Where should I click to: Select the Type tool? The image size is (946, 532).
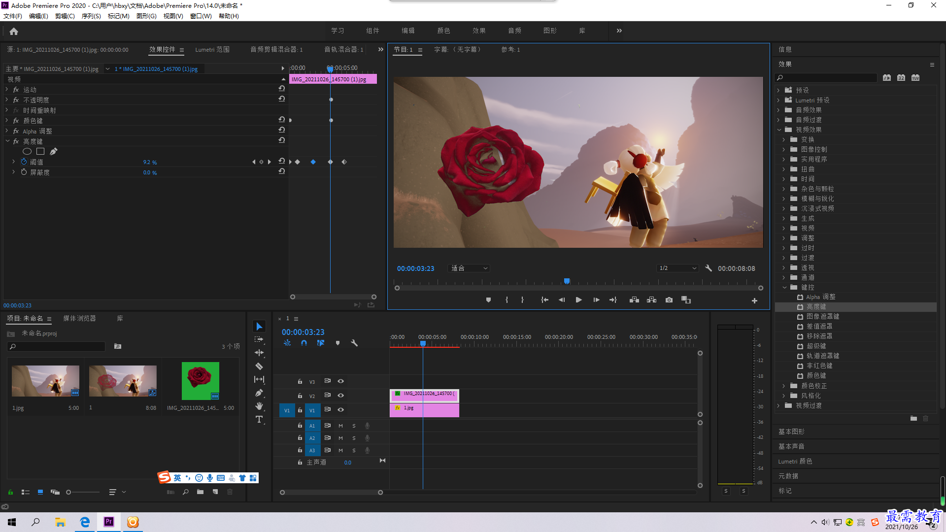259,419
